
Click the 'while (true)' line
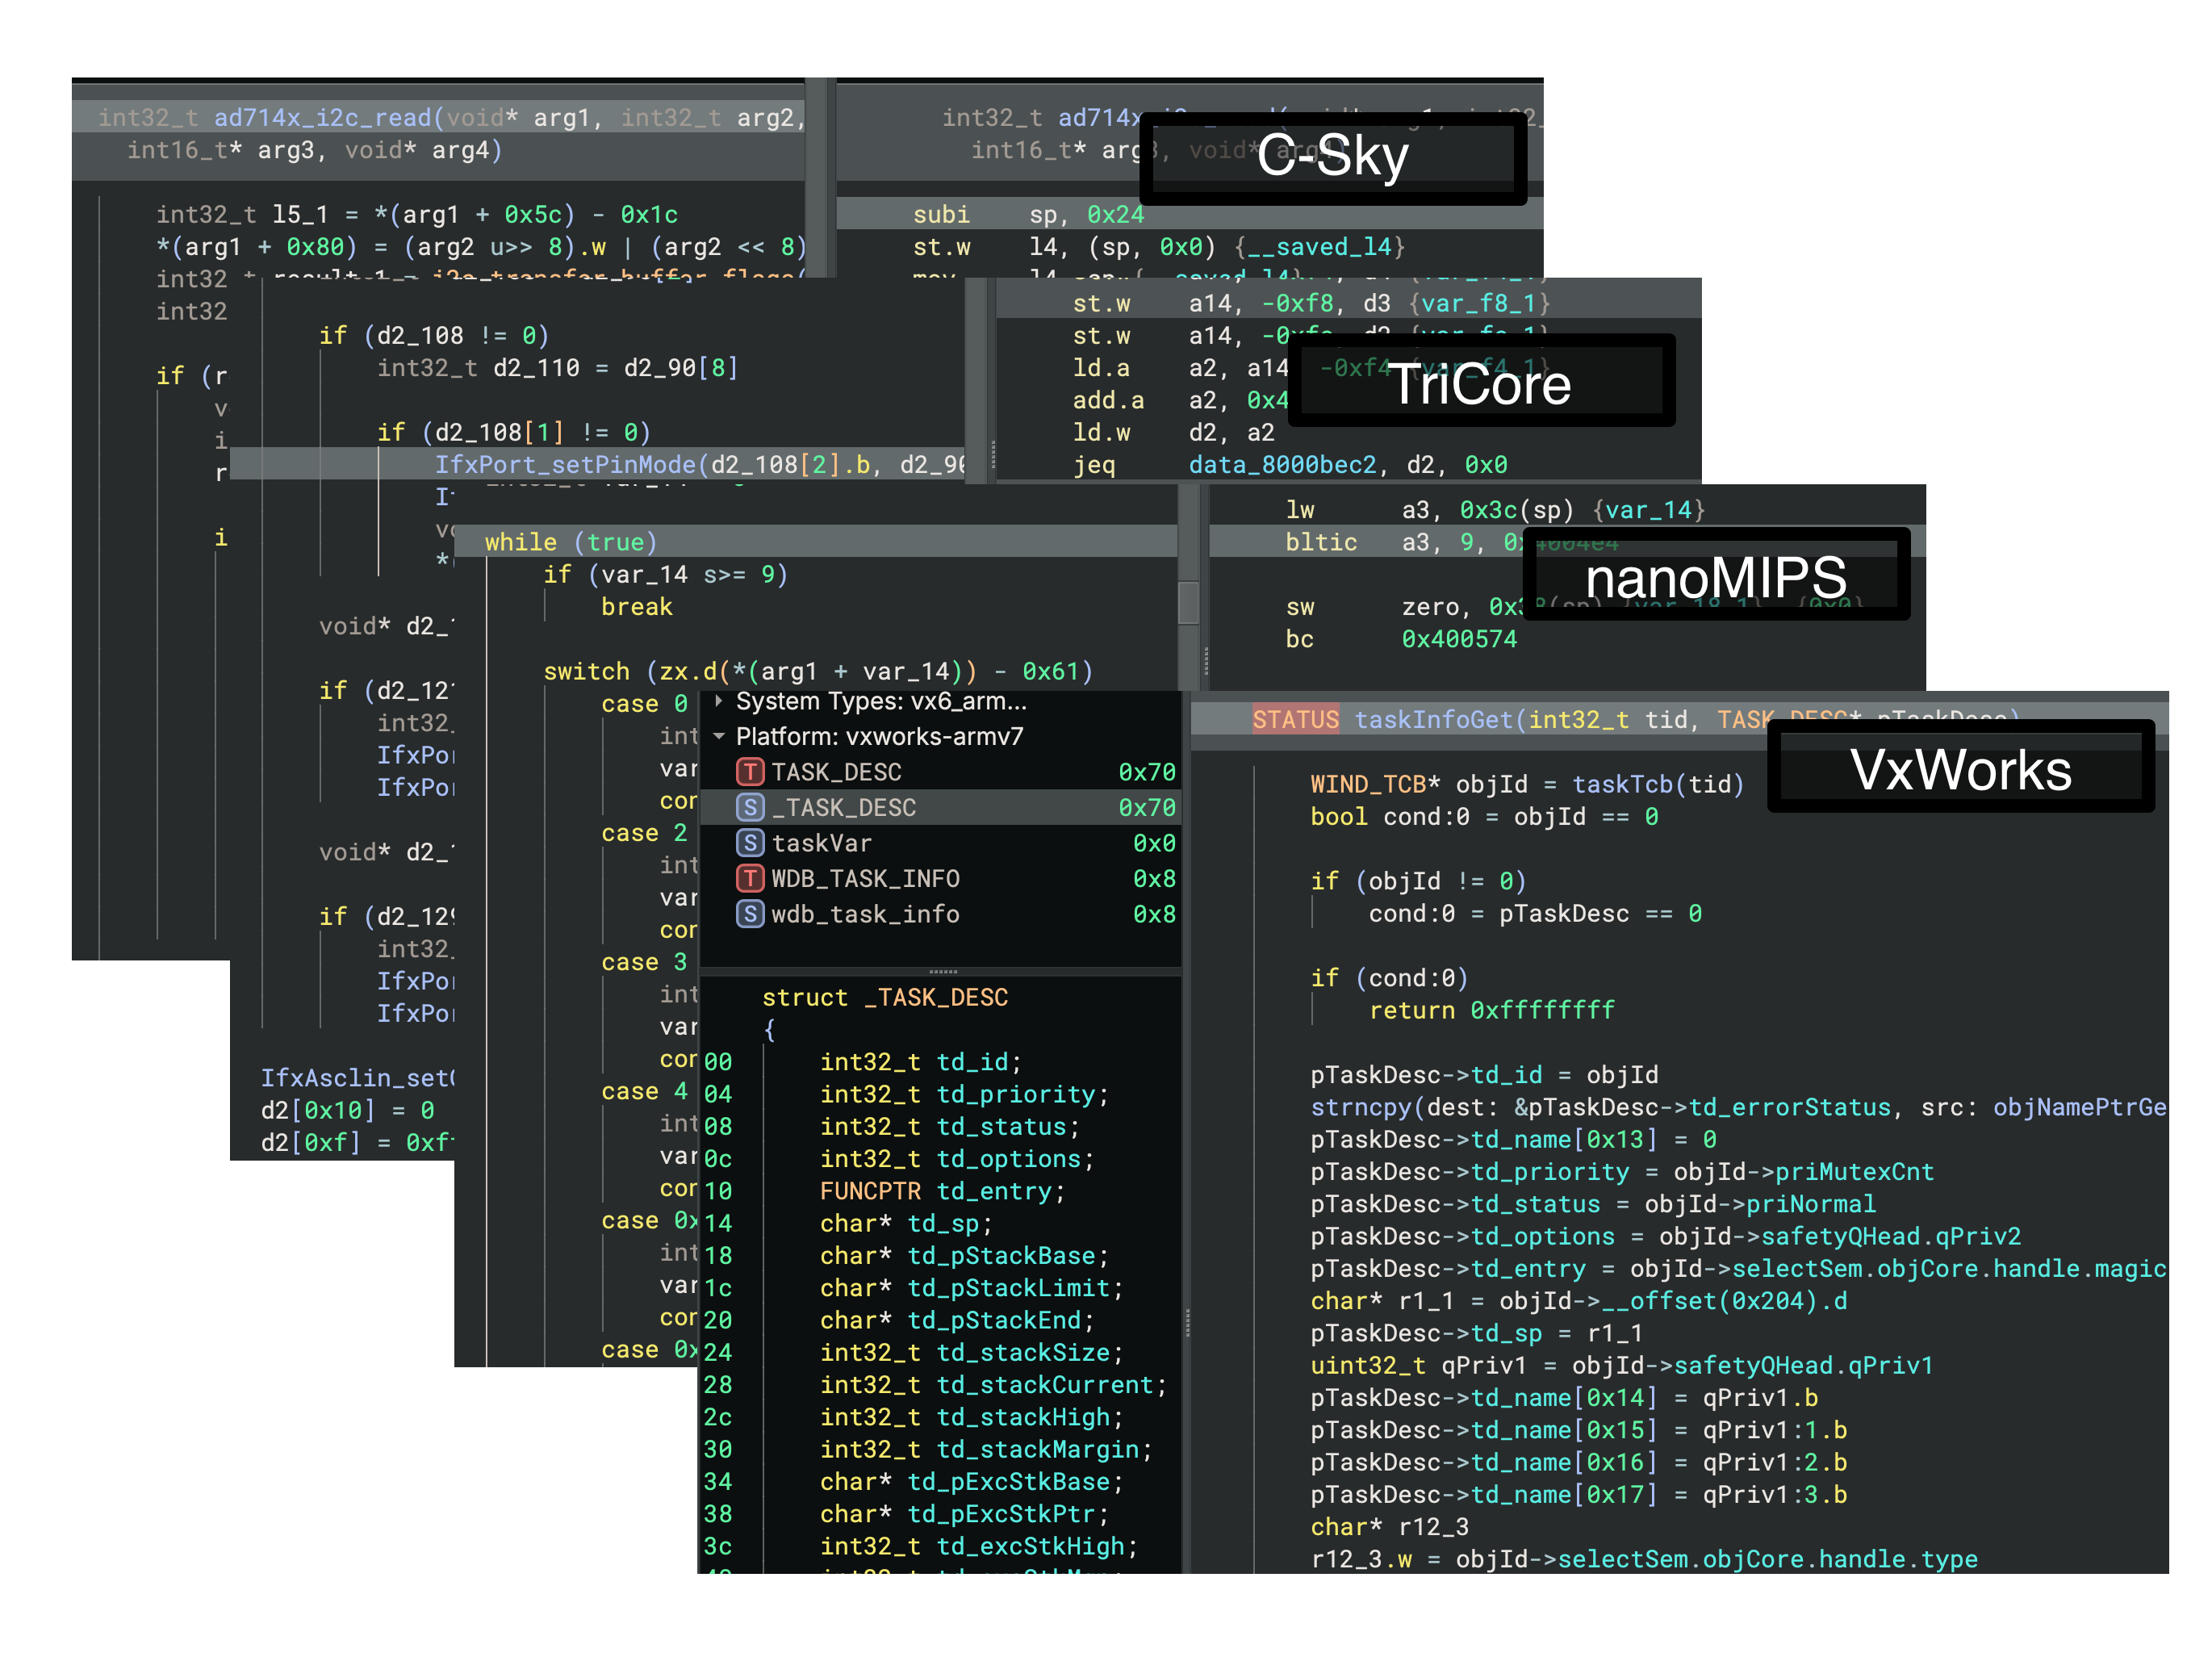coord(571,542)
